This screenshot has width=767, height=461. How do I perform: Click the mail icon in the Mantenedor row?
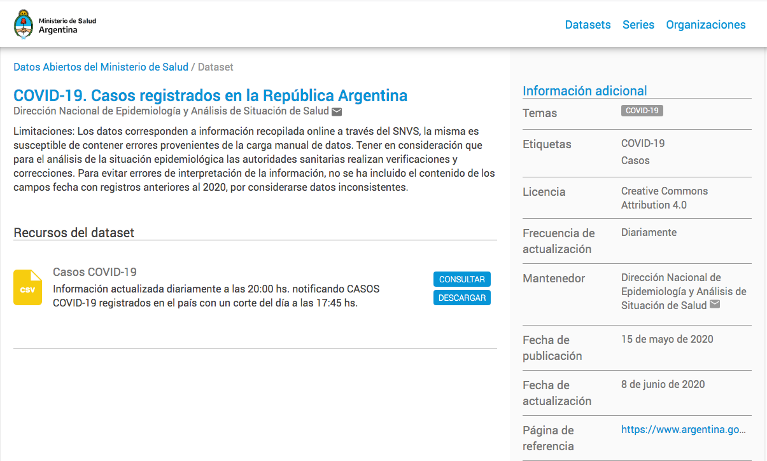pos(715,305)
